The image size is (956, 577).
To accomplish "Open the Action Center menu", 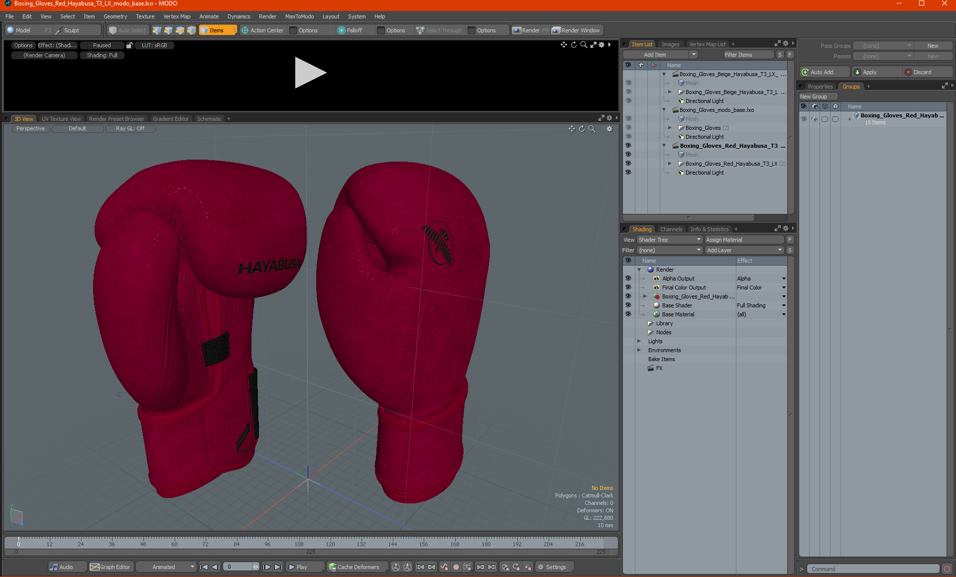I will (262, 30).
